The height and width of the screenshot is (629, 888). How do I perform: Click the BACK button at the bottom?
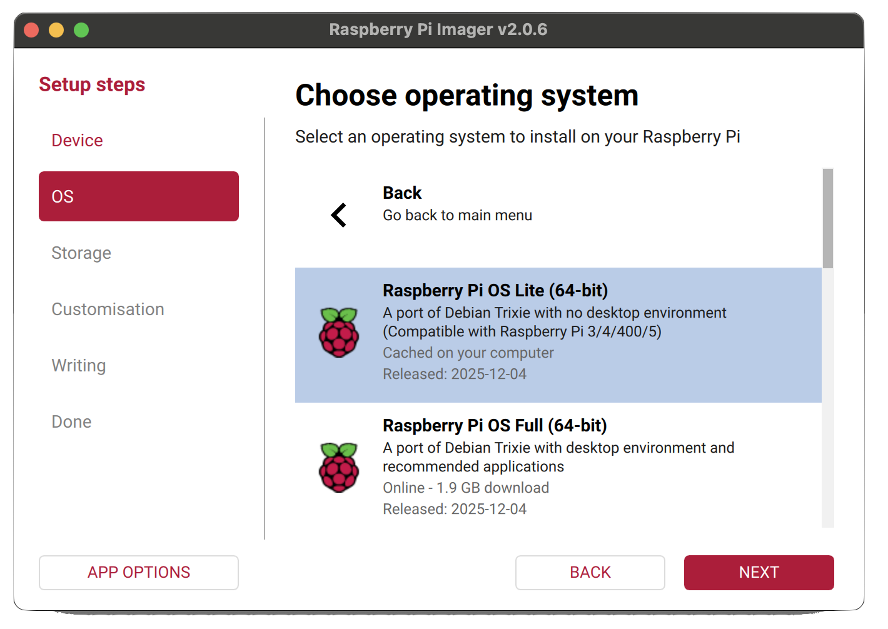[590, 572]
